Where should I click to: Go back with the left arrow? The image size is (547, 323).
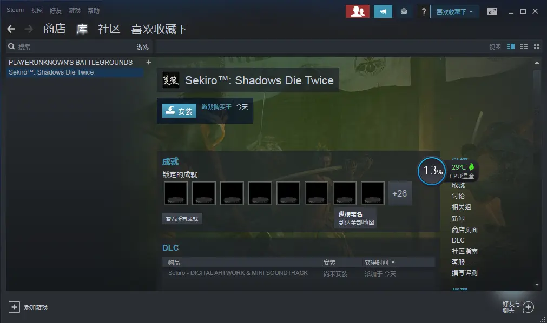(11, 29)
